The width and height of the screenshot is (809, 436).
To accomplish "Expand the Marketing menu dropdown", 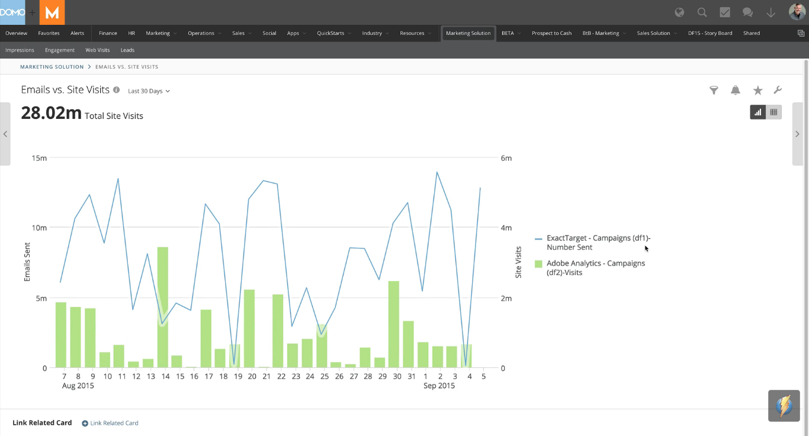I will pyautogui.click(x=161, y=33).
